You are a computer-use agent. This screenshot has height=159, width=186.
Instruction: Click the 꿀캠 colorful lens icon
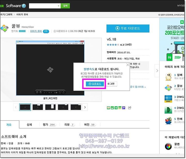point(168,146)
